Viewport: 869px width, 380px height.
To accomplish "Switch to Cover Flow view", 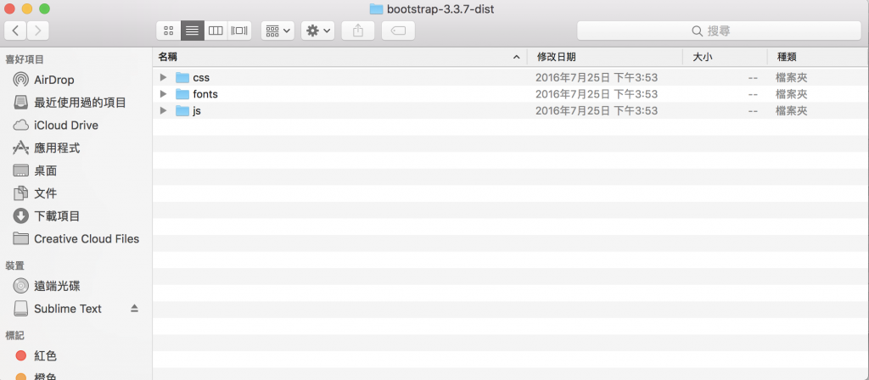I will [239, 31].
